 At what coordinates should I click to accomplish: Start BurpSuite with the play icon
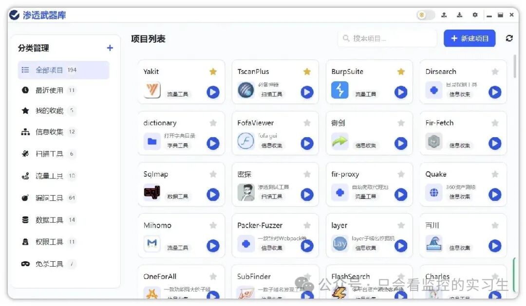400,92
